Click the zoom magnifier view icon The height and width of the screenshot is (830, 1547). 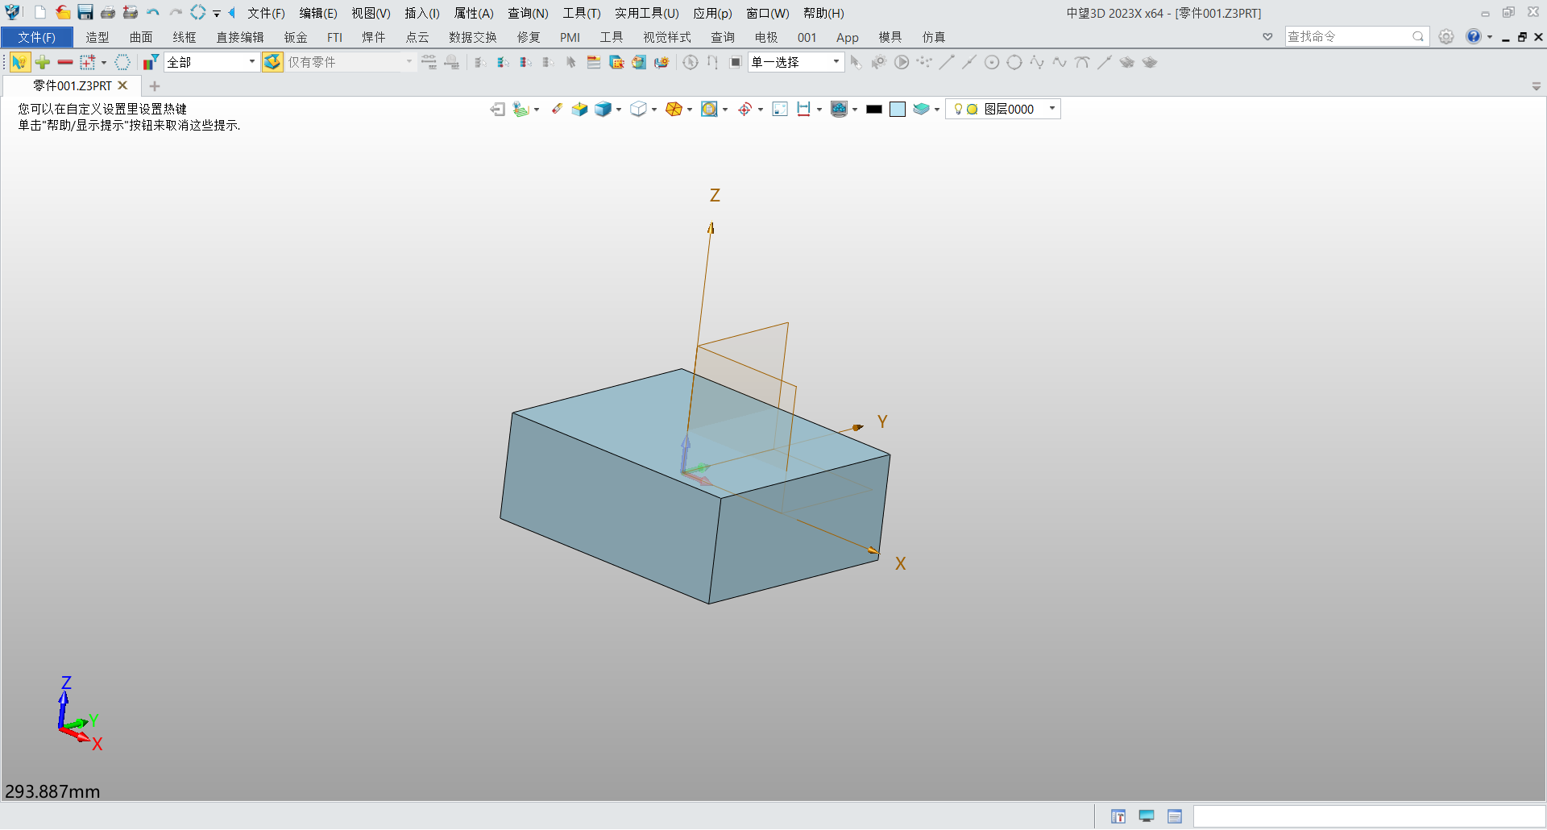708,110
